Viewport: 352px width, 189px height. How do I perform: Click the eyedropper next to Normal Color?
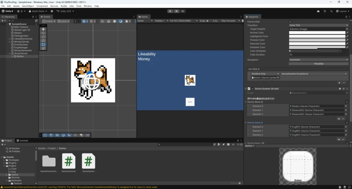pos(348,33)
